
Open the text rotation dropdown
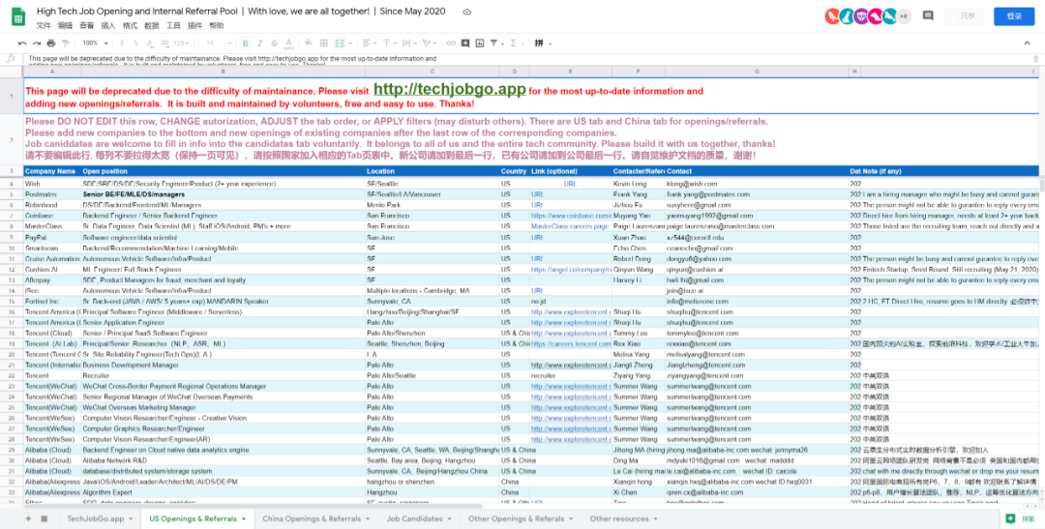tap(428, 44)
